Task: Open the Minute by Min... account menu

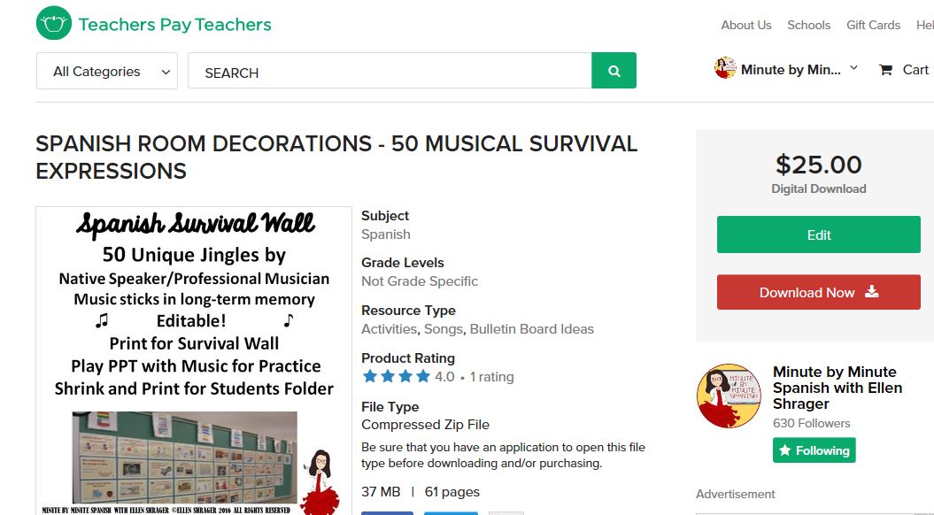Action: 791,70
